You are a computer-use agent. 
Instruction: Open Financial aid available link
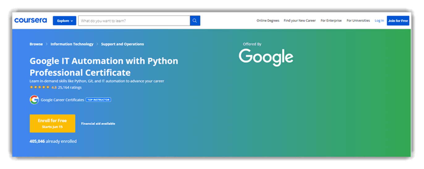click(98, 124)
